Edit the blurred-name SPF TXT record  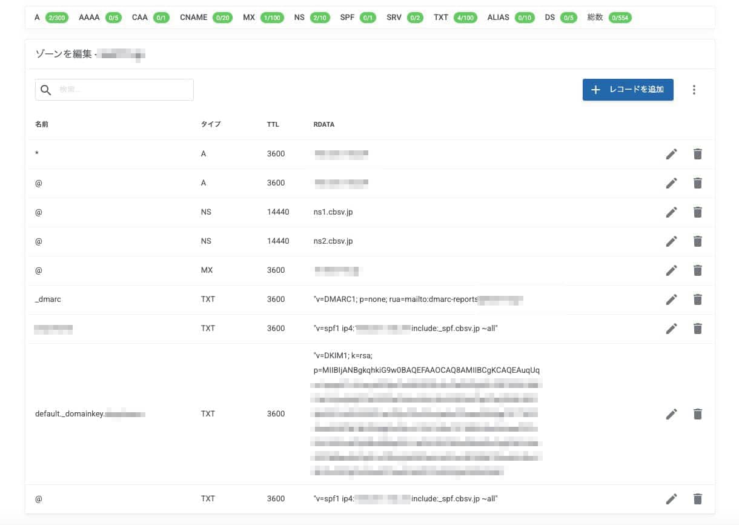[x=671, y=329]
